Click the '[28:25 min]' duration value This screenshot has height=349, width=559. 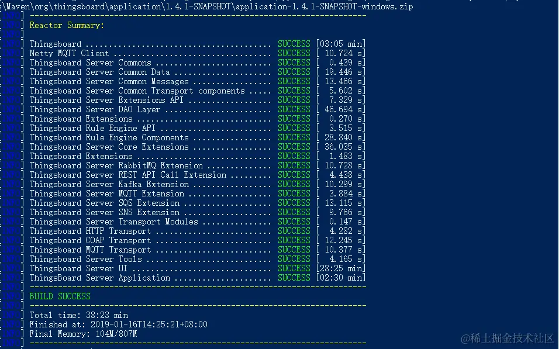341,268
